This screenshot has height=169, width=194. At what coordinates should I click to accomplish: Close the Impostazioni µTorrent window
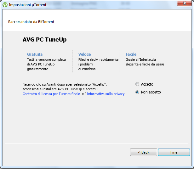[x=184, y=3]
